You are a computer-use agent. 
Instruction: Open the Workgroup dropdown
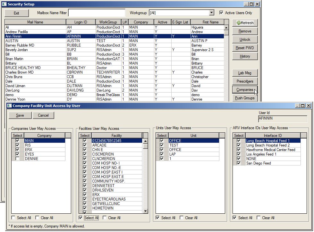[x=211, y=13]
